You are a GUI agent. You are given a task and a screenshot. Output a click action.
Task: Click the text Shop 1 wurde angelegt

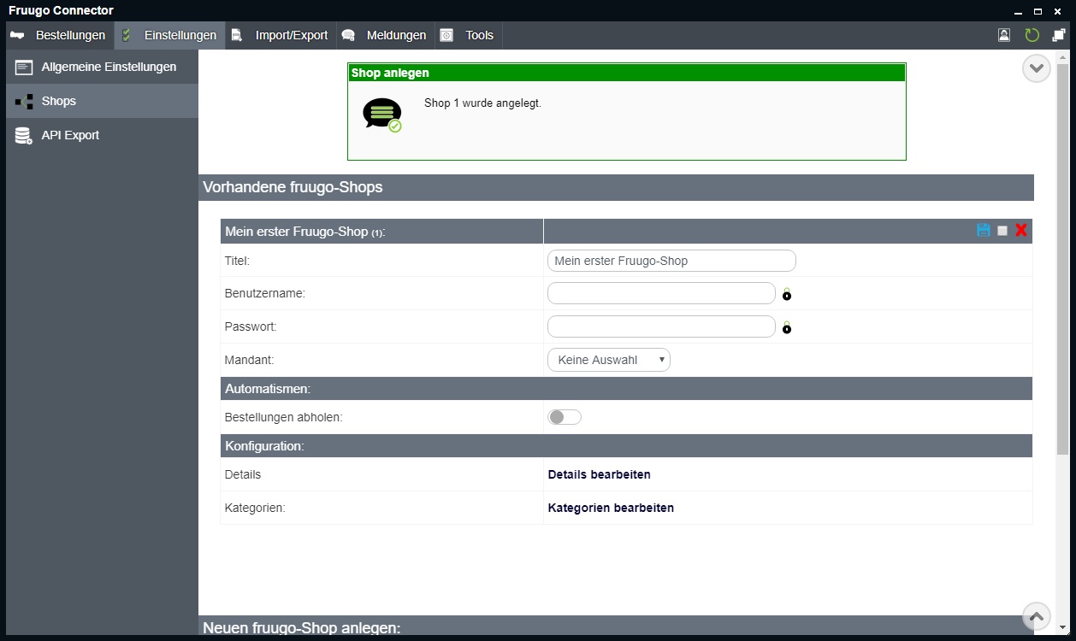482,103
